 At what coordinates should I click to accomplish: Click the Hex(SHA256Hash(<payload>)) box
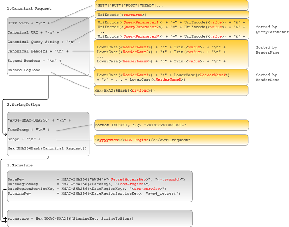tap(171, 91)
